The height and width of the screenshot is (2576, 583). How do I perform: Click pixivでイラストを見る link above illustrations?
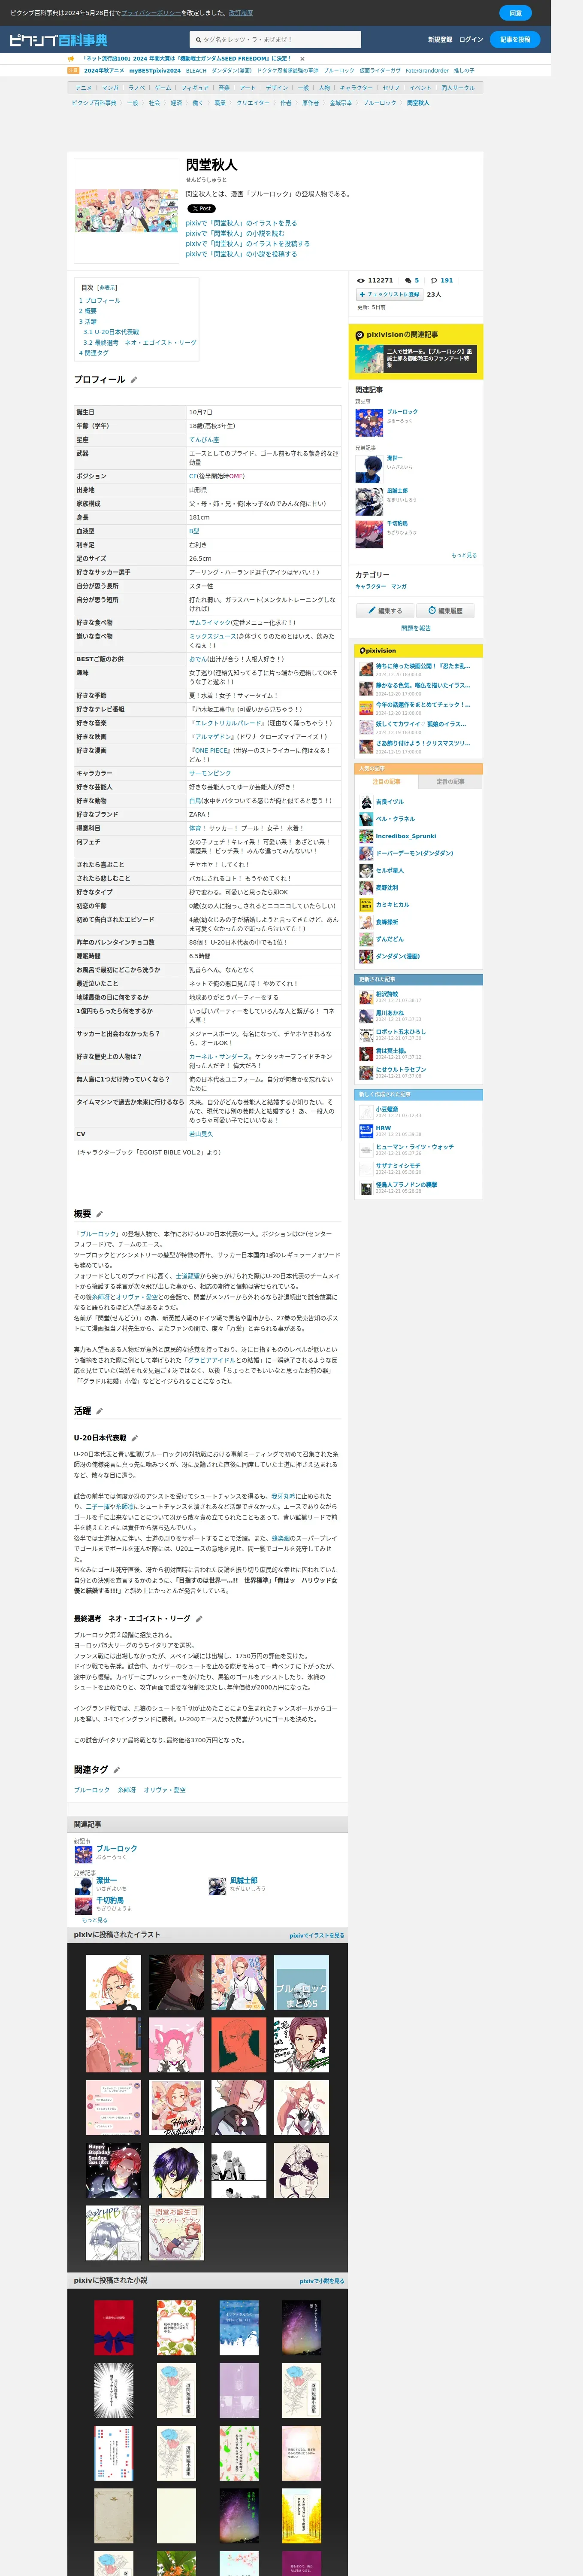(x=317, y=1935)
